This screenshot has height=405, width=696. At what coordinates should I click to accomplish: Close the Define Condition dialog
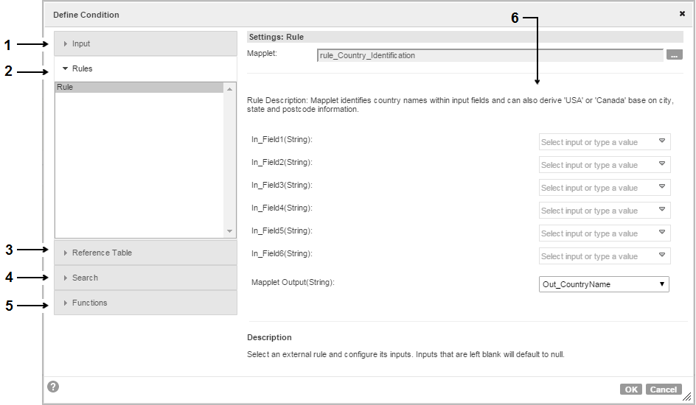682,14
